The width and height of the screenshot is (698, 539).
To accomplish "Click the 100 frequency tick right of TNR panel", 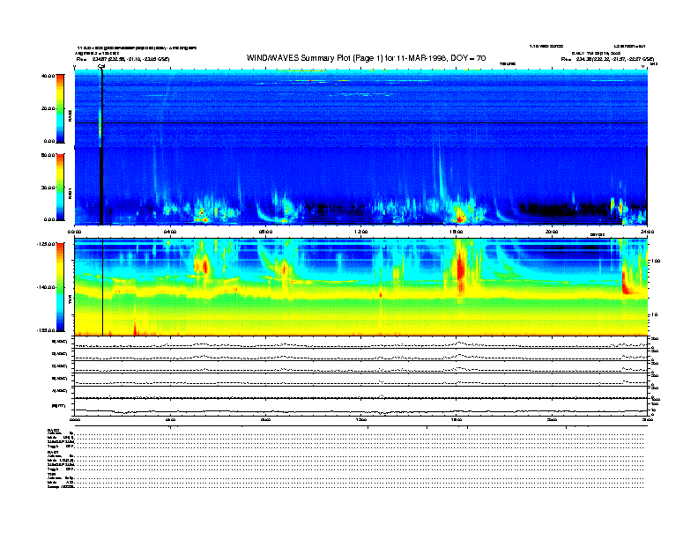I will (x=657, y=261).
